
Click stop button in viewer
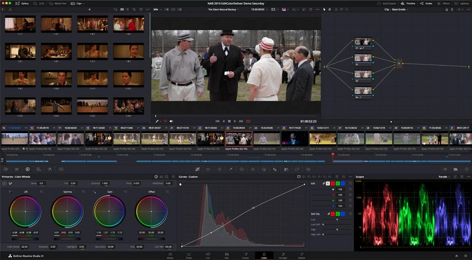(x=229, y=121)
